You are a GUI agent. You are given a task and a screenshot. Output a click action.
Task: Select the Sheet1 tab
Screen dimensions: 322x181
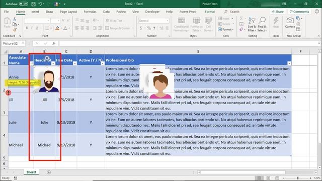tap(31, 172)
